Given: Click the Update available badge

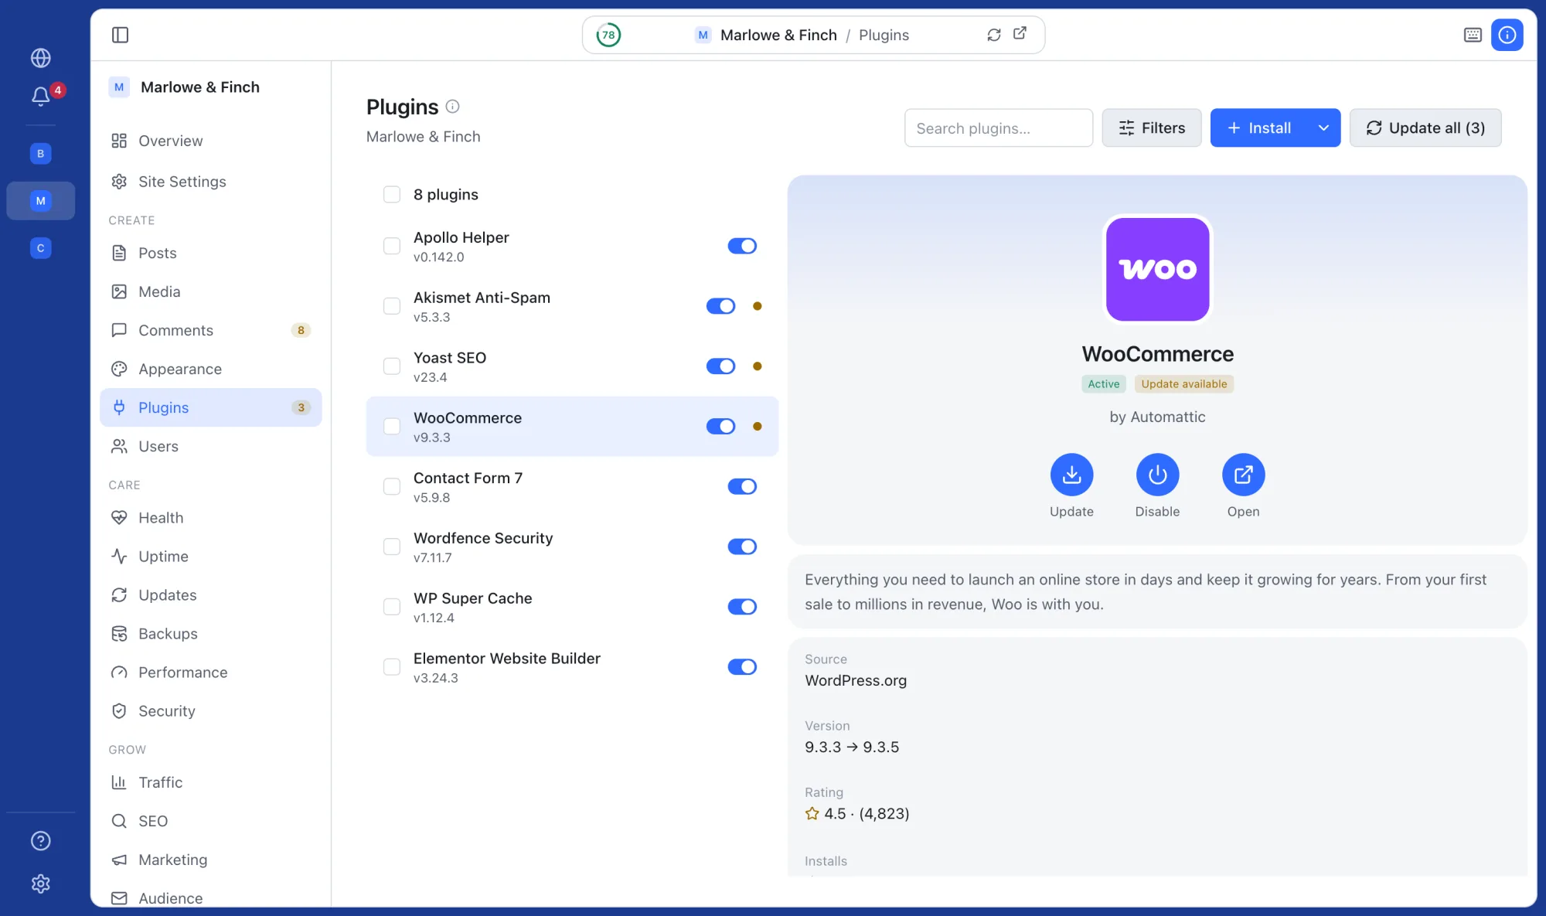Looking at the screenshot, I should [x=1183, y=384].
